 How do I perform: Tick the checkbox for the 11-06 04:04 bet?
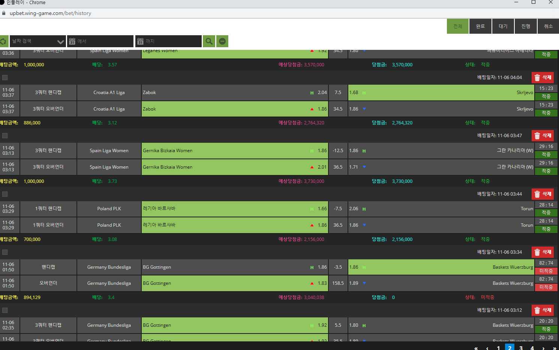5,78
